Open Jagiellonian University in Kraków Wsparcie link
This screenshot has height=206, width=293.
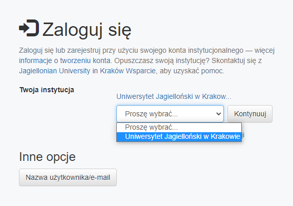coord(87,71)
